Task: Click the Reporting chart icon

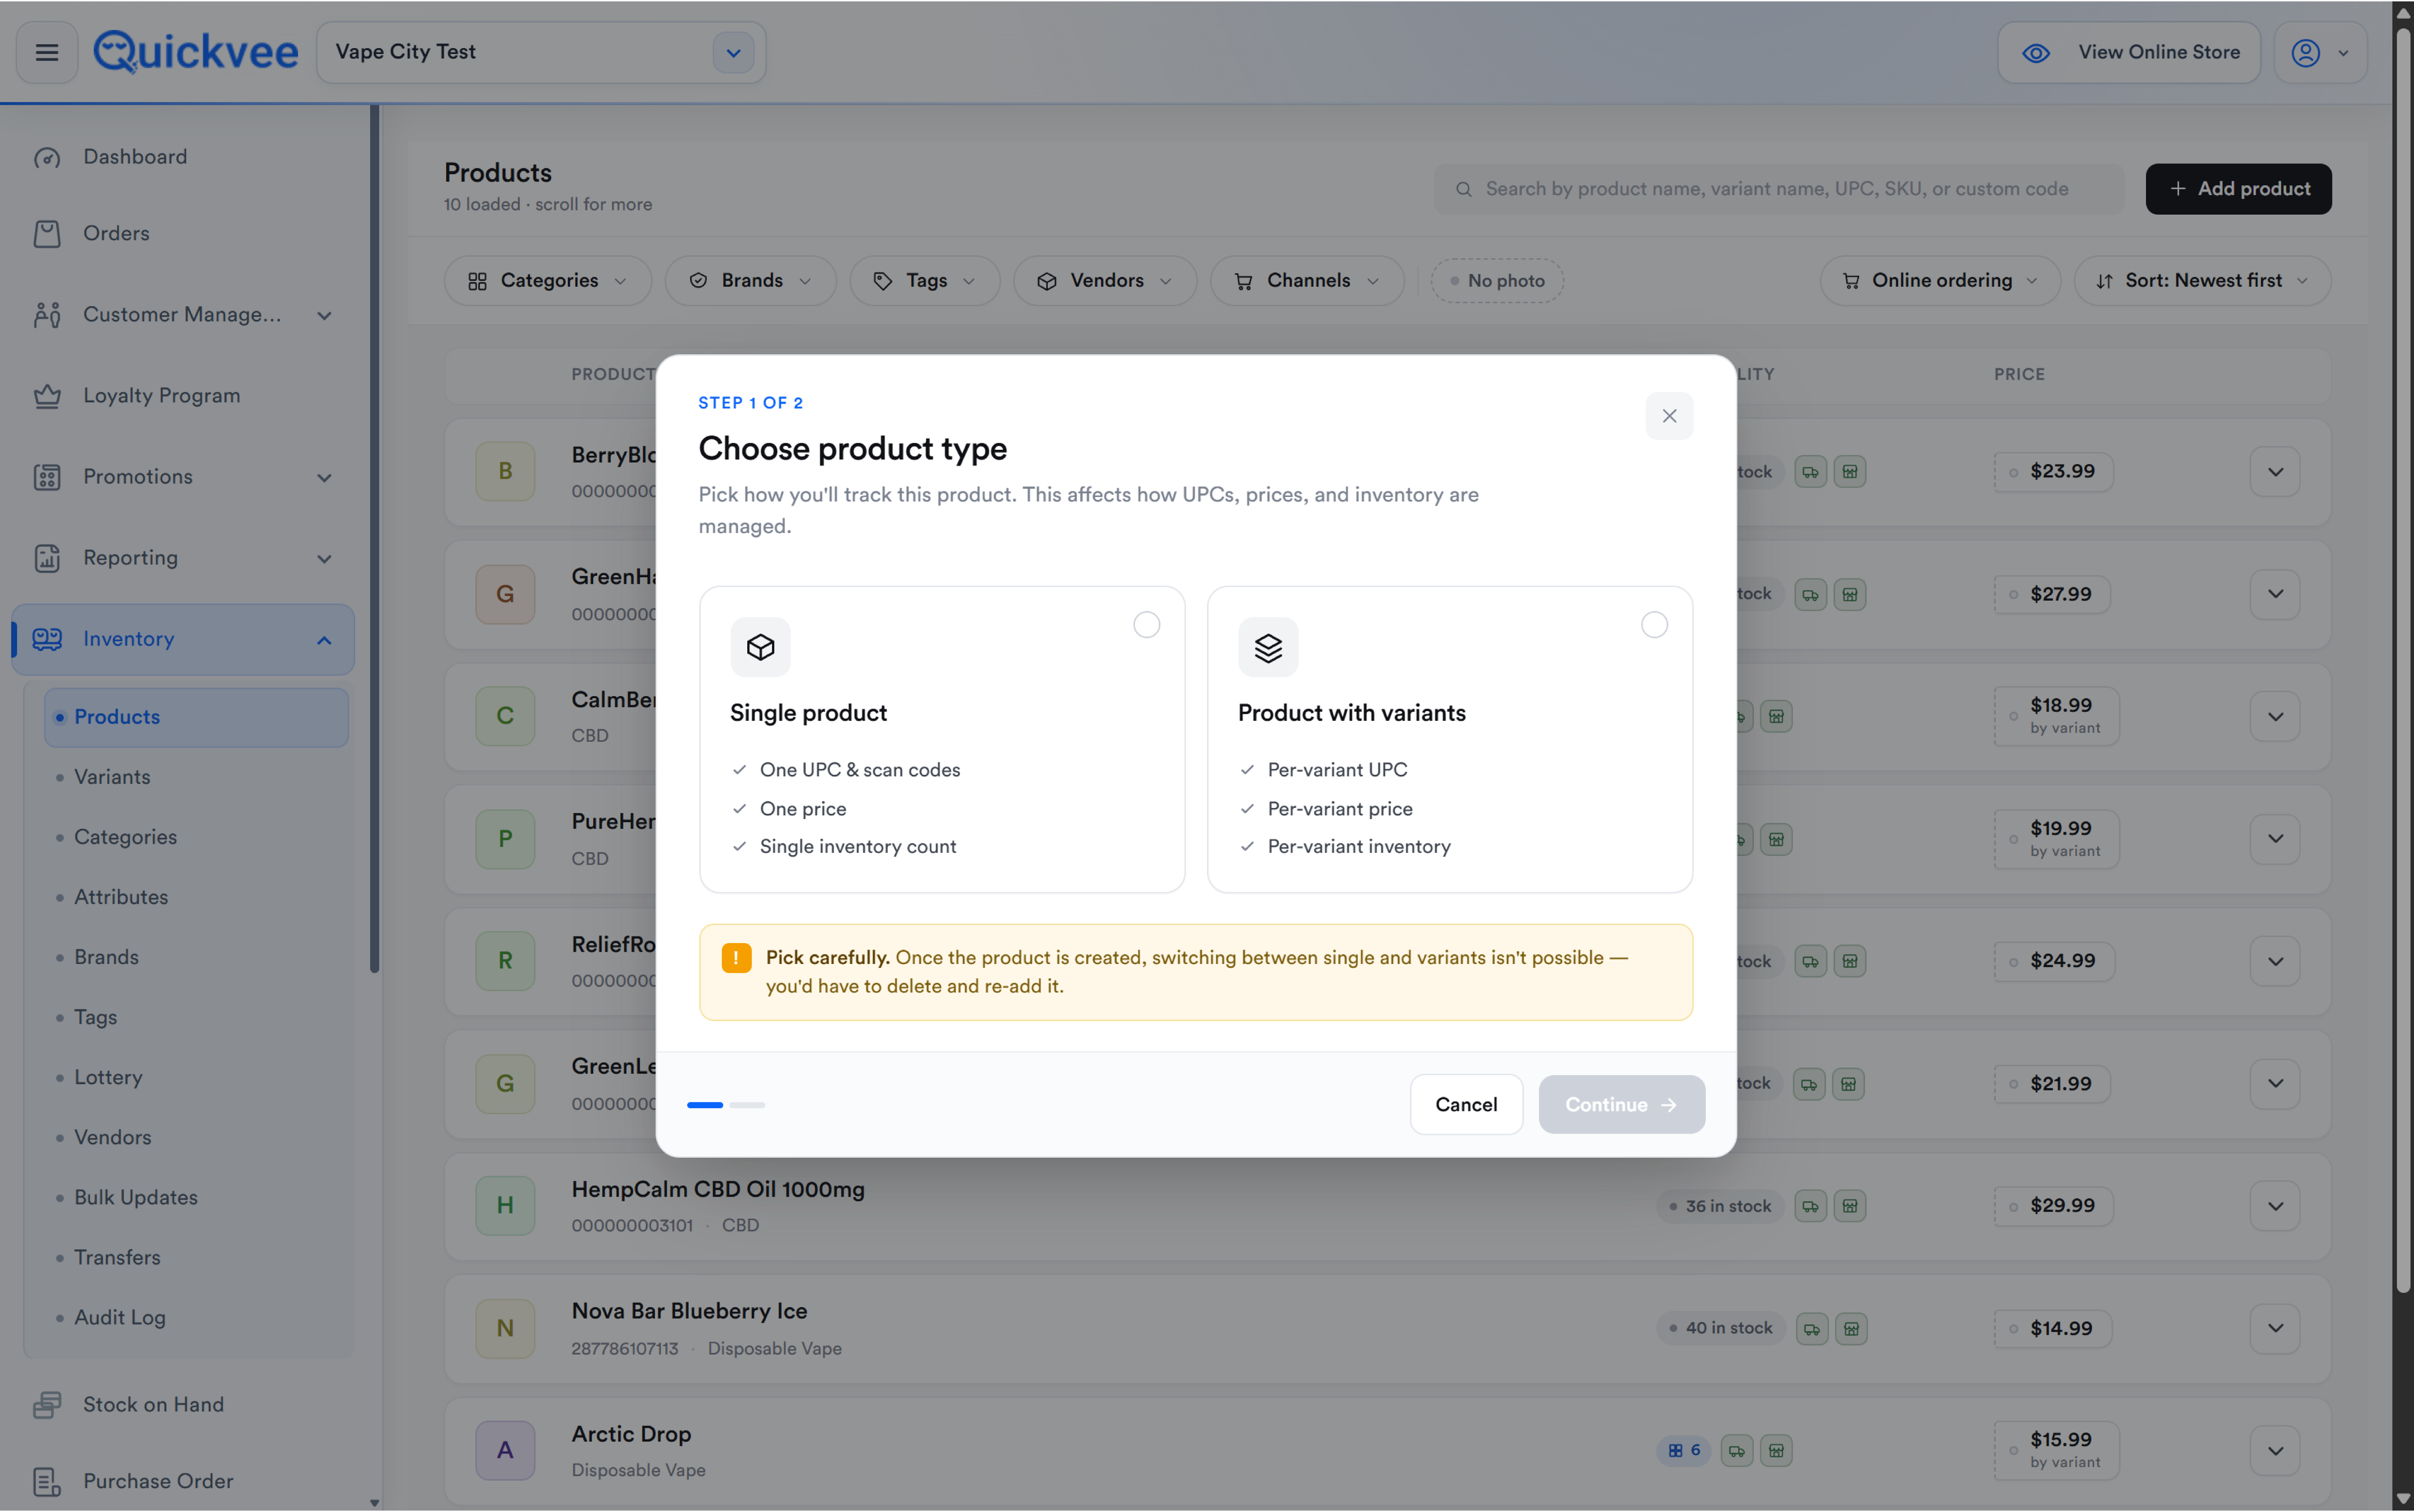Action: pyautogui.click(x=47, y=558)
